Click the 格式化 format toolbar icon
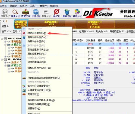 [57, 13]
